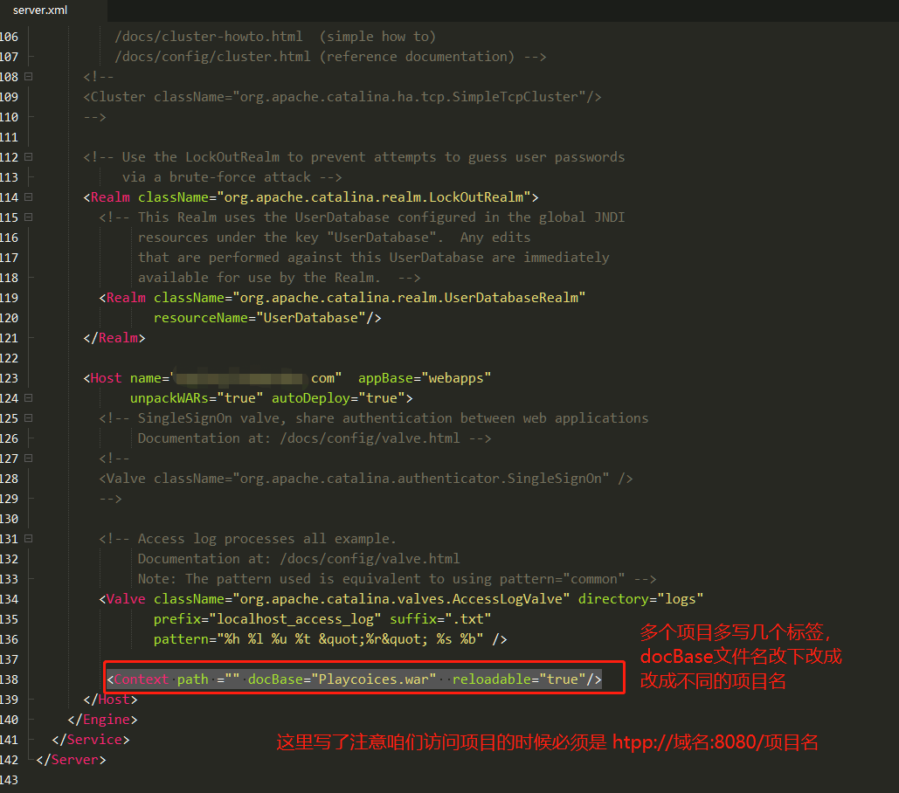Image resolution: width=899 pixels, height=793 pixels.
Task: Click the pattern attribute on line 136
Action: coord(318,639)
